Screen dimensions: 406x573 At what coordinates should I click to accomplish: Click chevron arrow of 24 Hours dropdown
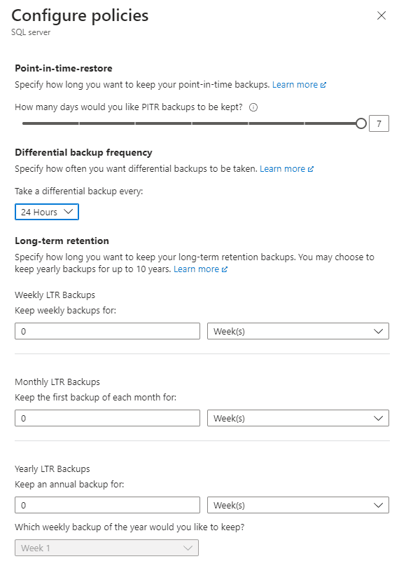pos(68,212)
